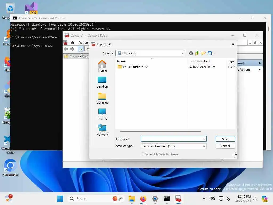Viewport: 273px width, 205px height.
Task: Click the 4/16/2024 5:26 PM date cell
Action: [x=202, y=67]
